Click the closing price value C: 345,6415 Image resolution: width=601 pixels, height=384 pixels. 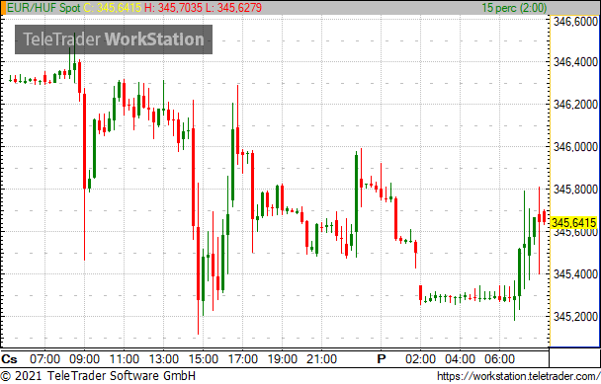click(x=113, y=7)
